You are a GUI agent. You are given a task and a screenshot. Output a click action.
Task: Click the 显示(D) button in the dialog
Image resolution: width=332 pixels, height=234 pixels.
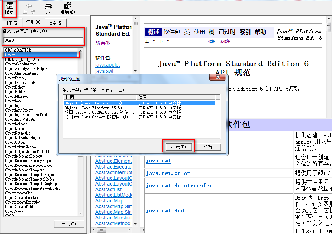[179, 146]
